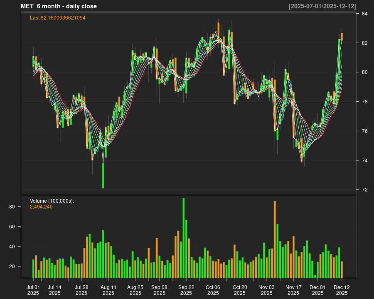Select the 2025-07-01/2025-12-12 date range label
This screenshot has width=374, height=299.
click(322, 6)
